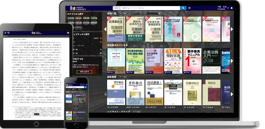This screenshot has width=265, height=129.
Task: Open the 取引基本契約書の作成と審査の実務 book
Action: tap(135, 61)
